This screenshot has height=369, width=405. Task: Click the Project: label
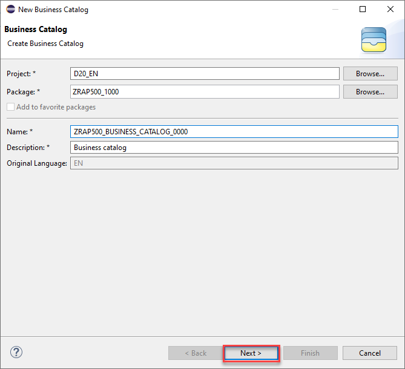click(x=21, y=74)
